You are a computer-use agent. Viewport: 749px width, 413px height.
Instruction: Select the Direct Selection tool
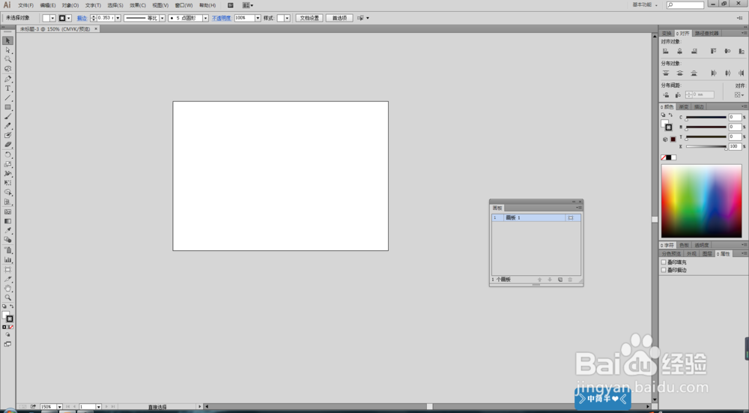point(7,50)
